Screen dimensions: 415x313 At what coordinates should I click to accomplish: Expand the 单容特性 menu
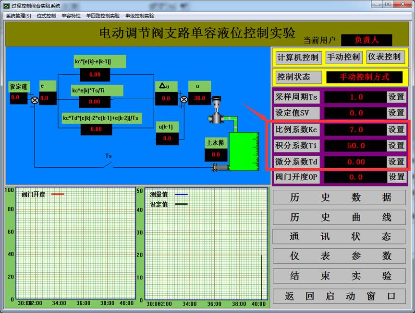[71, 15]
